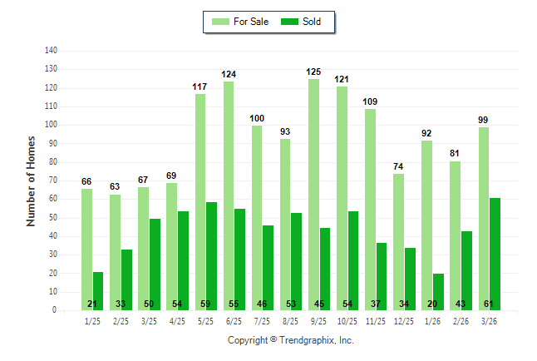Click the Sold legend color swatch

290,22
